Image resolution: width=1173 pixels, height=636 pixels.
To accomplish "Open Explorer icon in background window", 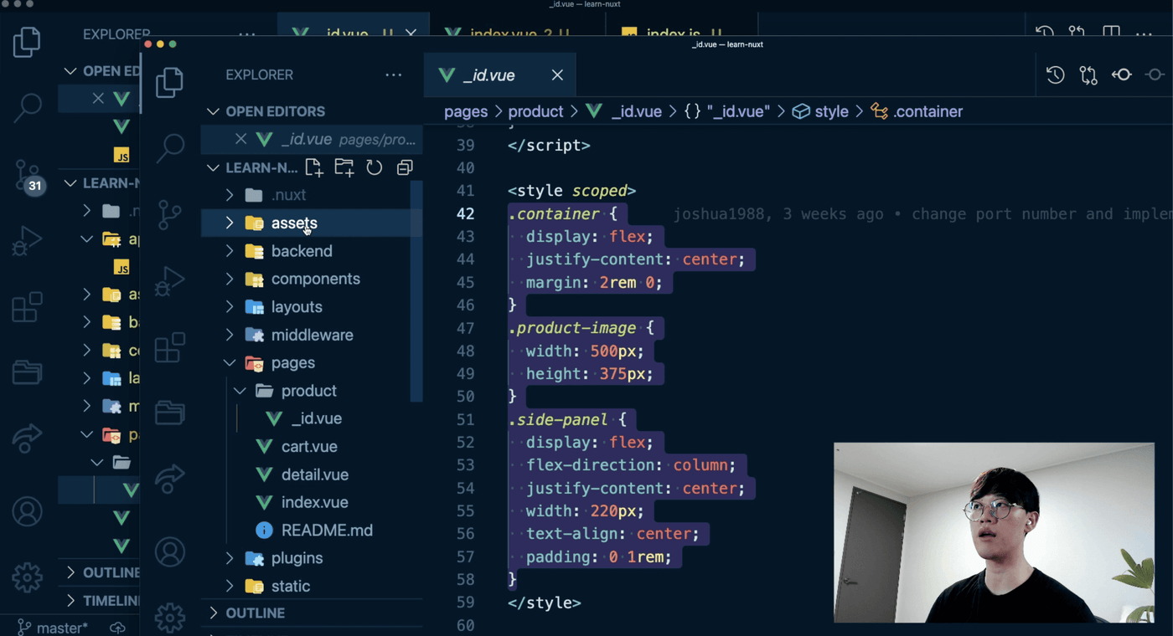I will point(27,42).
